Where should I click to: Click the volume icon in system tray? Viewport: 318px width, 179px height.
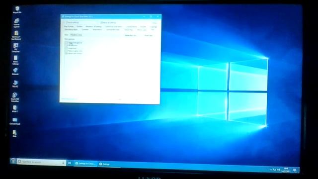[x=278, y=170]
